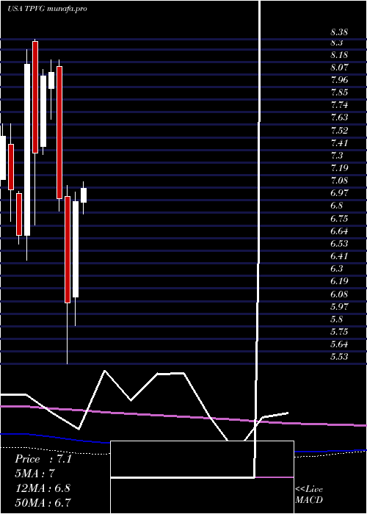Click the 5.75 price label
Viewport: 367px width, 514px height.
(x=339, y=332)
